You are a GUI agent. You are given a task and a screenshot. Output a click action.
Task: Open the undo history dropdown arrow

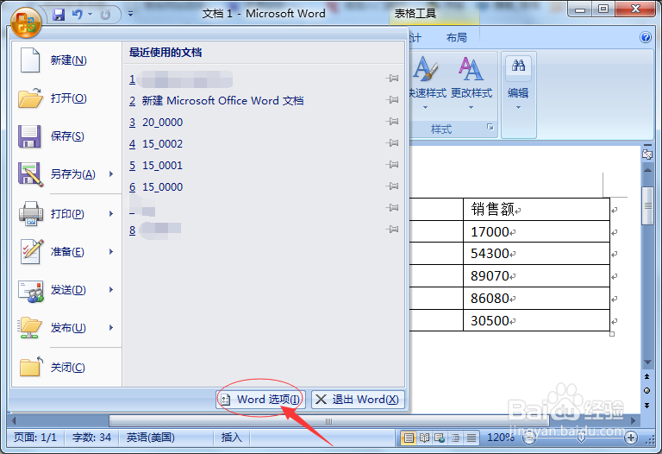90,15
